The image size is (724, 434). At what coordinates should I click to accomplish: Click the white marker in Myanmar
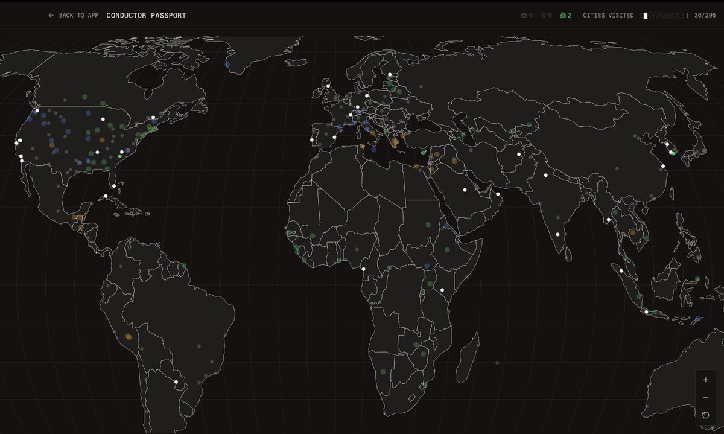[x=608, y=220]
